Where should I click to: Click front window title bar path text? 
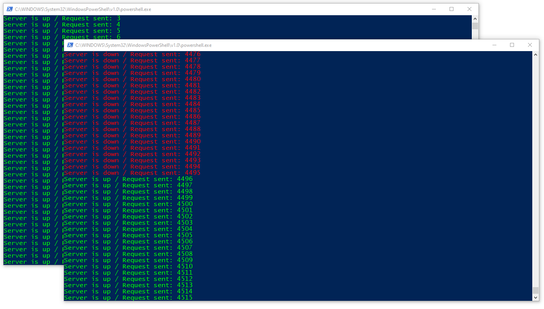tap(144, 45)
